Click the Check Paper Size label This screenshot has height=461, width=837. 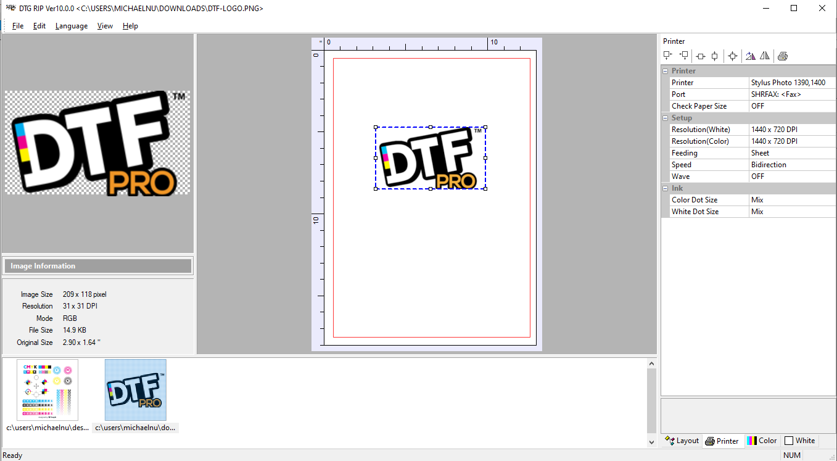point(709,106)
